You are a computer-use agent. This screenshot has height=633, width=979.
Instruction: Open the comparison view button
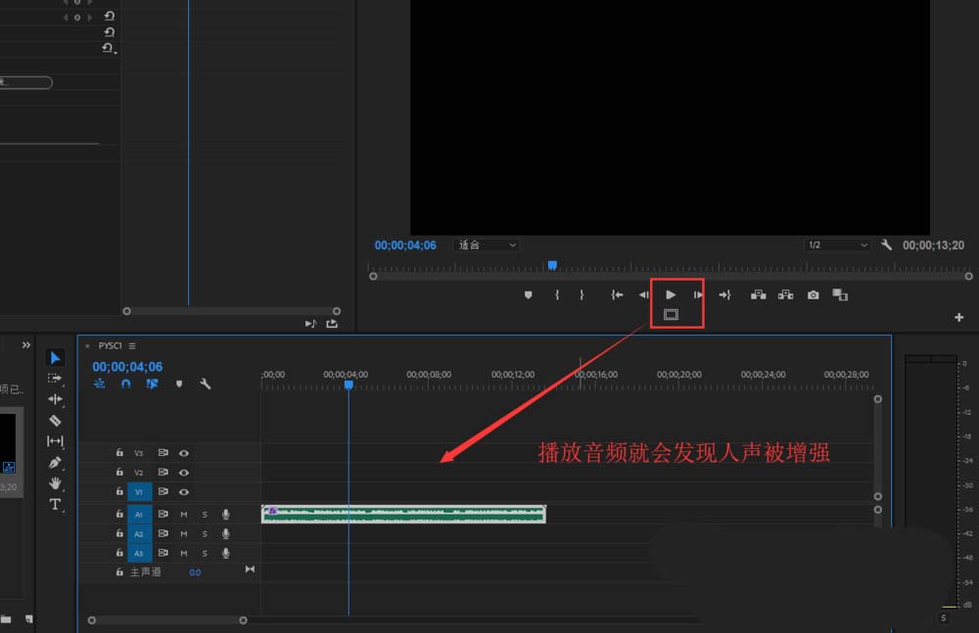tap(840, 294)
